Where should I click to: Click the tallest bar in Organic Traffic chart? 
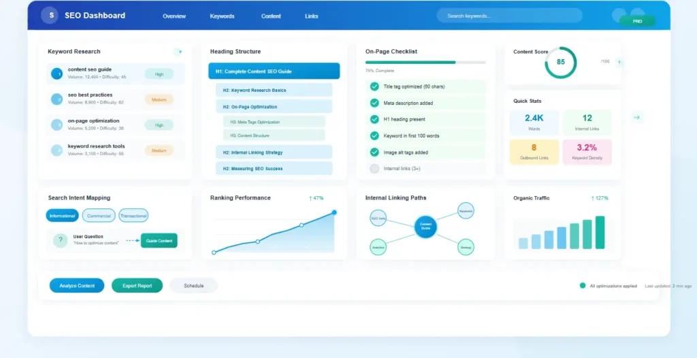[600, 233]
